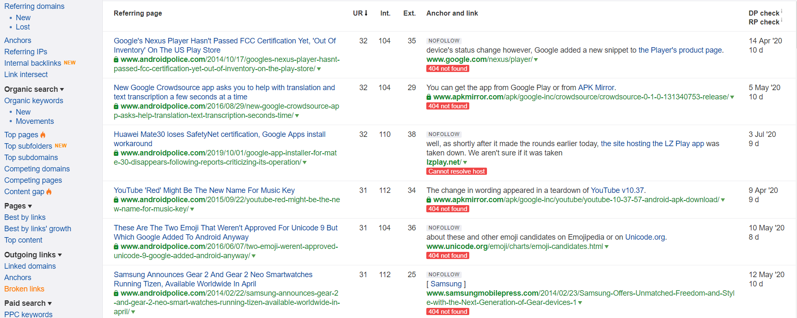Viewport: 797px width, 318px height.
Task: Click the Anchor and link column header
Action: click(452, 13)
